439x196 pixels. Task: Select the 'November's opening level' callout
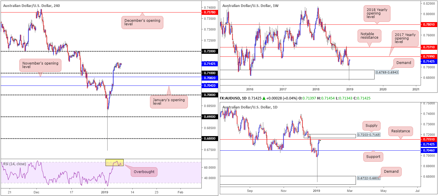pos(41,65)
